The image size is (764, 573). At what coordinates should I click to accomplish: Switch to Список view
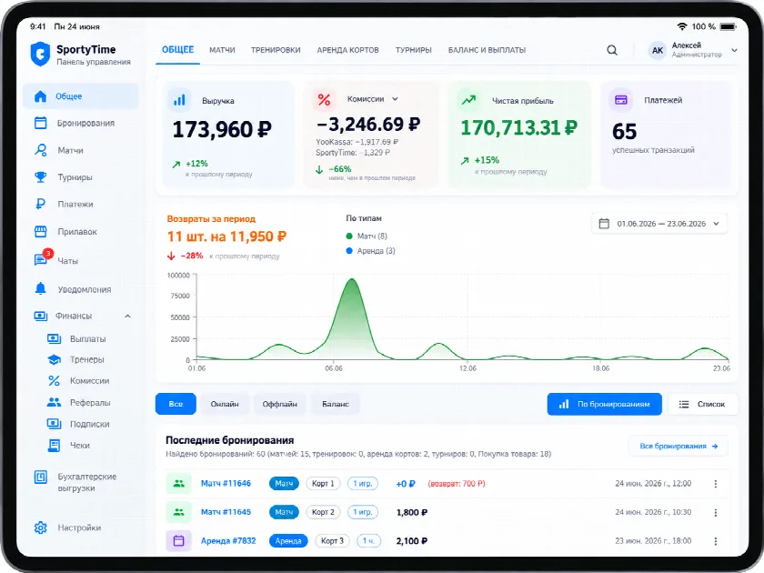(702, 404)
